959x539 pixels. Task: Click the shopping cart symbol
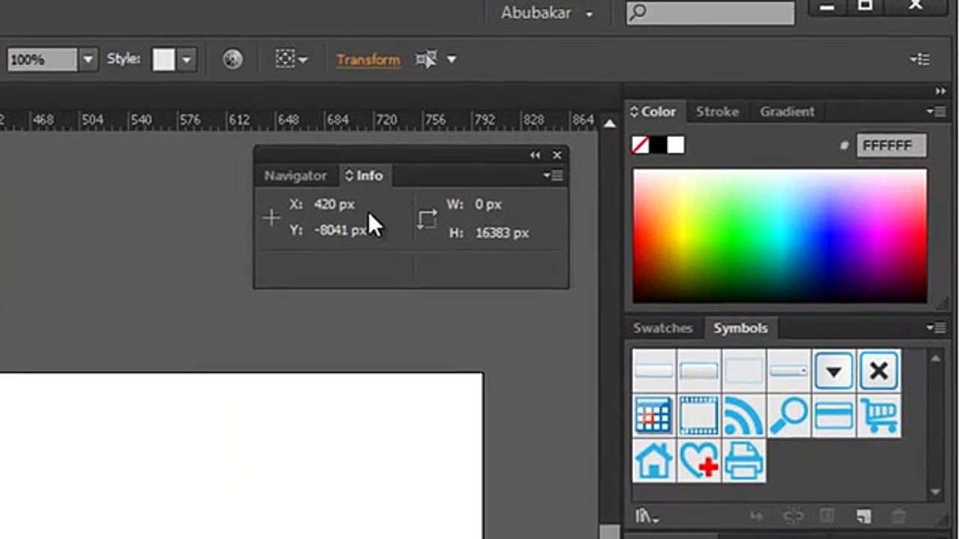click(x=878, y=415)
